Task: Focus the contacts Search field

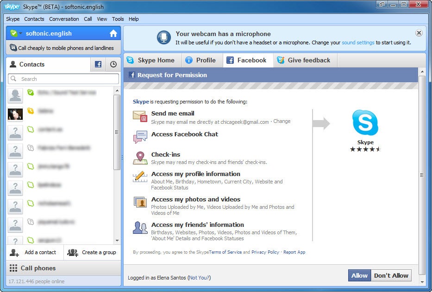Action: (x=63, y=79)
